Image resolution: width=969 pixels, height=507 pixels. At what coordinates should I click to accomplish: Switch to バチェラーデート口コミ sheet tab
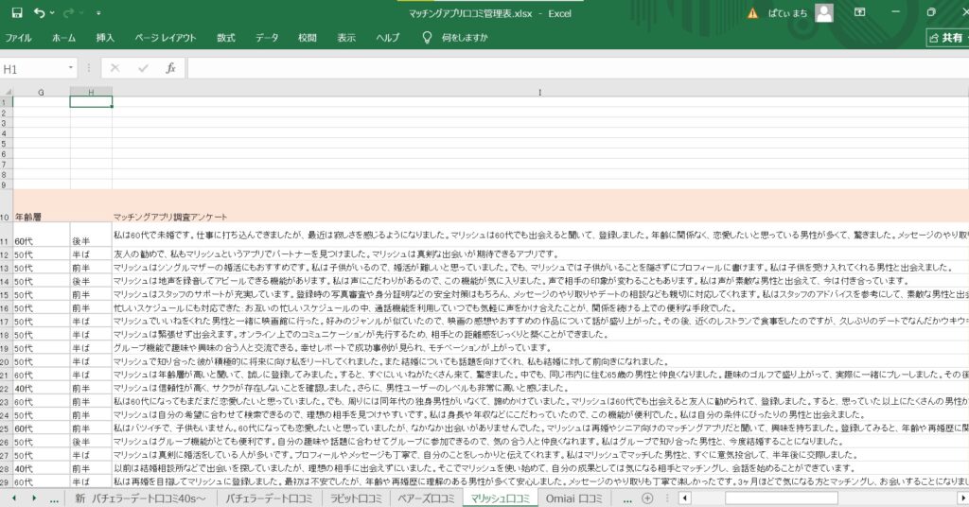pyautogui.click(x=268, y=498)
